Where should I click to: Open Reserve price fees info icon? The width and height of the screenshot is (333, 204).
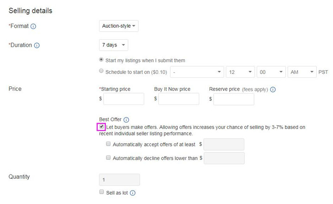click(273, 89)
